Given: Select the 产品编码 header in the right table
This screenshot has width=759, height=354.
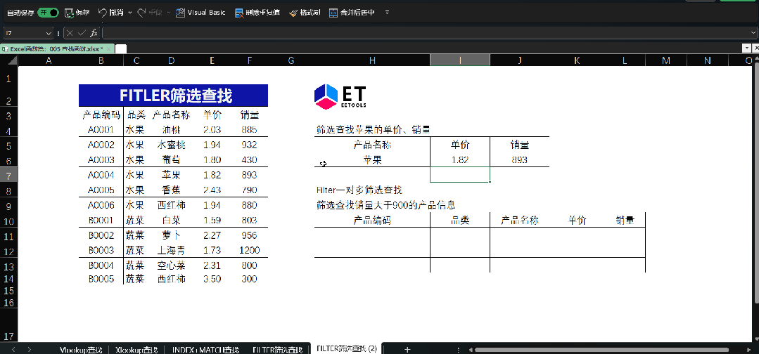Looking at the screenshot, I should pyautogui.click(x=372, y=221).
